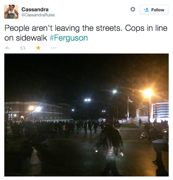Visit the profile via the Cassandra name

click(35, 9)
